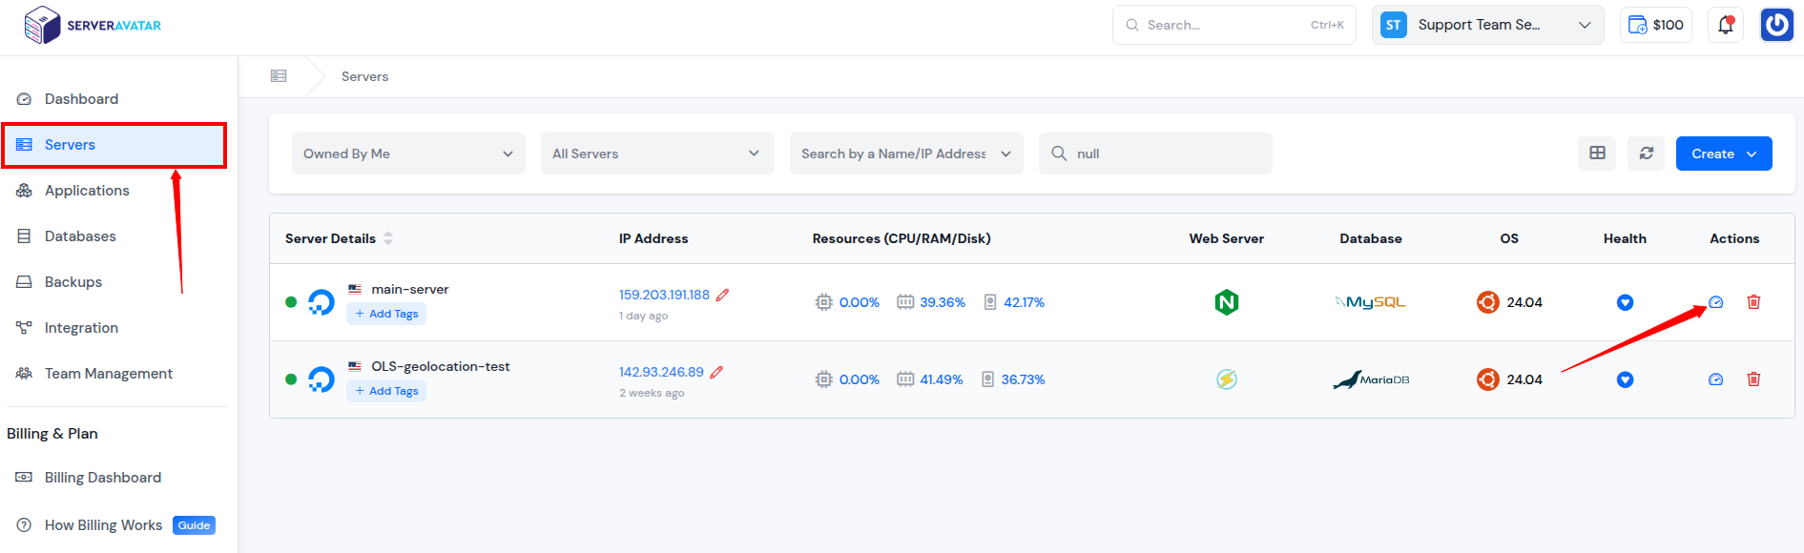Open Applications in the sidebar
This screenshot has width=1804, height=553.
87,191
